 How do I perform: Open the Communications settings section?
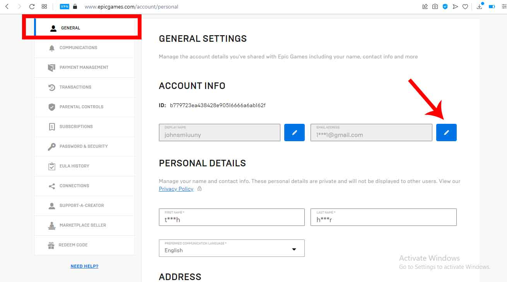point(84,48)
